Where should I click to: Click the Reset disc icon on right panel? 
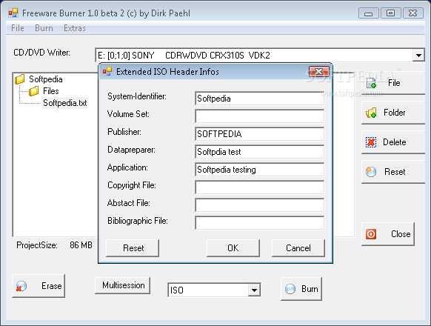tap(371, 172)
